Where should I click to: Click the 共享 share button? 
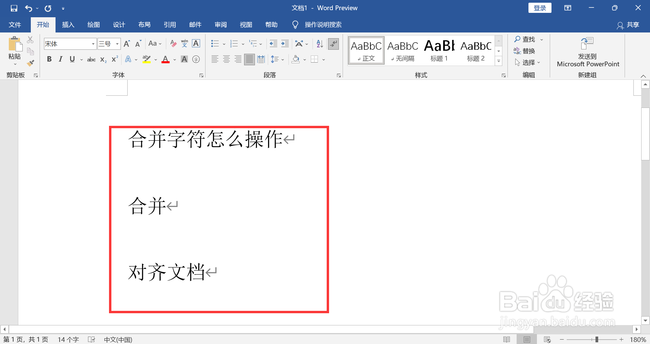pyautogui.click(x=633, y=24)
